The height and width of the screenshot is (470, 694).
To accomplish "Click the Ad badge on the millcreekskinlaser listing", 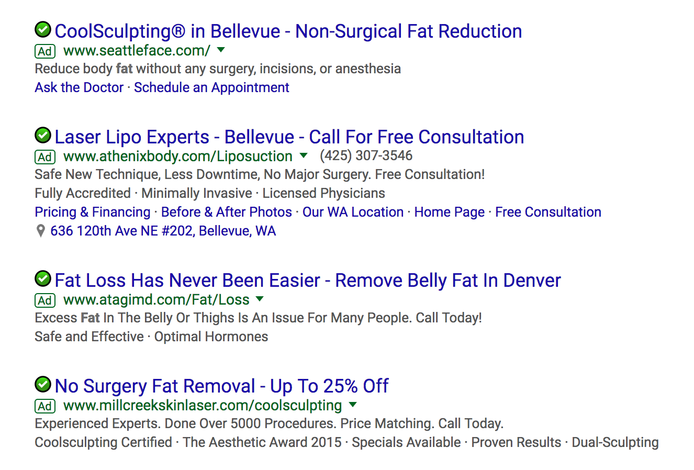I will pyautogui.click(x=44, y=406).
